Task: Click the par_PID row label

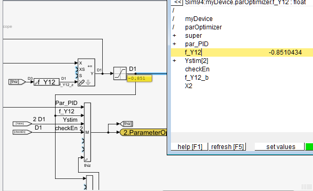Action: [197, 44]
